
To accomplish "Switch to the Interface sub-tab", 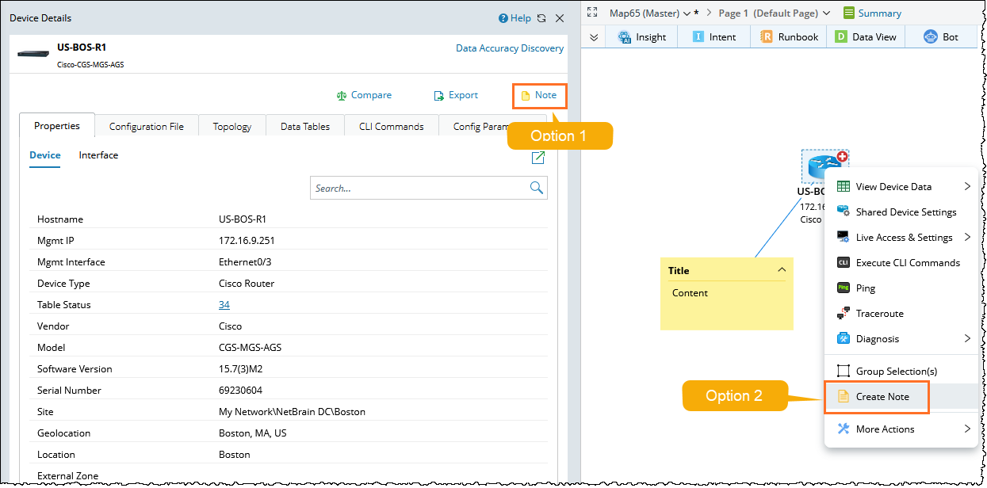I will point(98,155).
